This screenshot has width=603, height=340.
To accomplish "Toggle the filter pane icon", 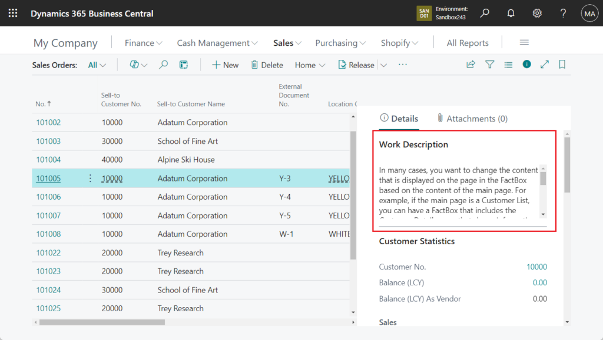I will click(x=489, y=65).
